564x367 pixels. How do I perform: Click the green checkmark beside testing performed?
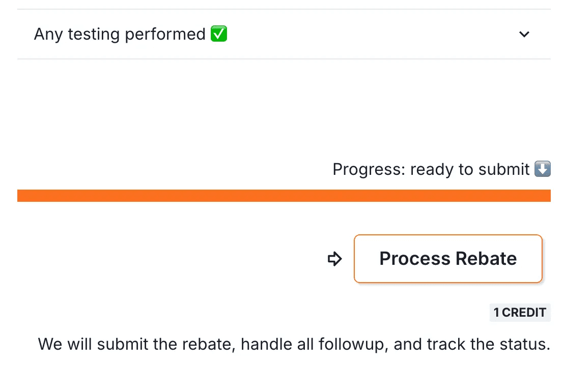pos(219,34)
